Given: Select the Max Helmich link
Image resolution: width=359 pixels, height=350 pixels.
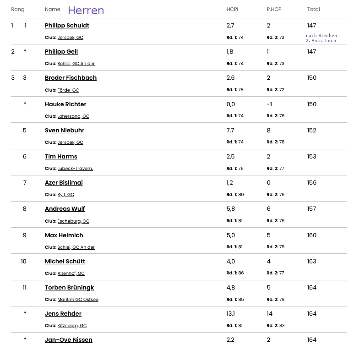Looking at the screenshot, I should click(64, 235).
